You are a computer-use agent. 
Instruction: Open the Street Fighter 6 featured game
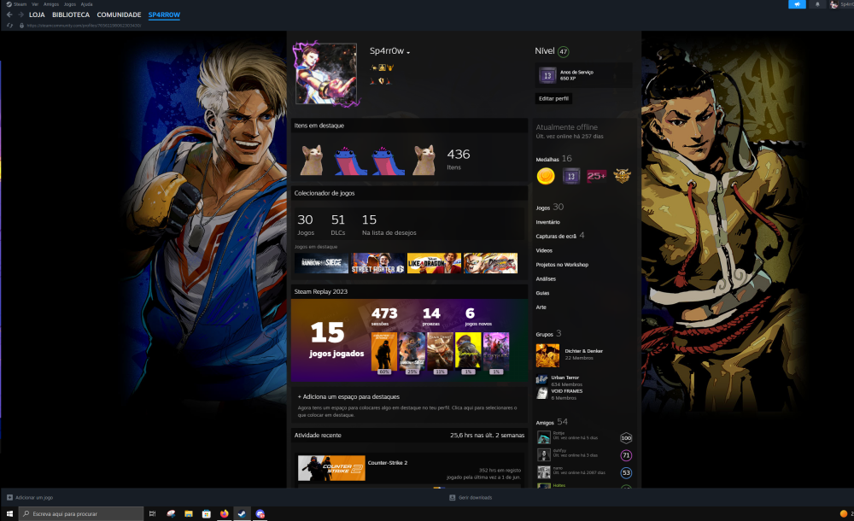[378, 263]
